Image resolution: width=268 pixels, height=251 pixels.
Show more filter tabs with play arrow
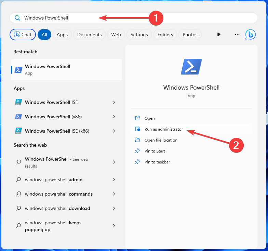coord(219,34)
